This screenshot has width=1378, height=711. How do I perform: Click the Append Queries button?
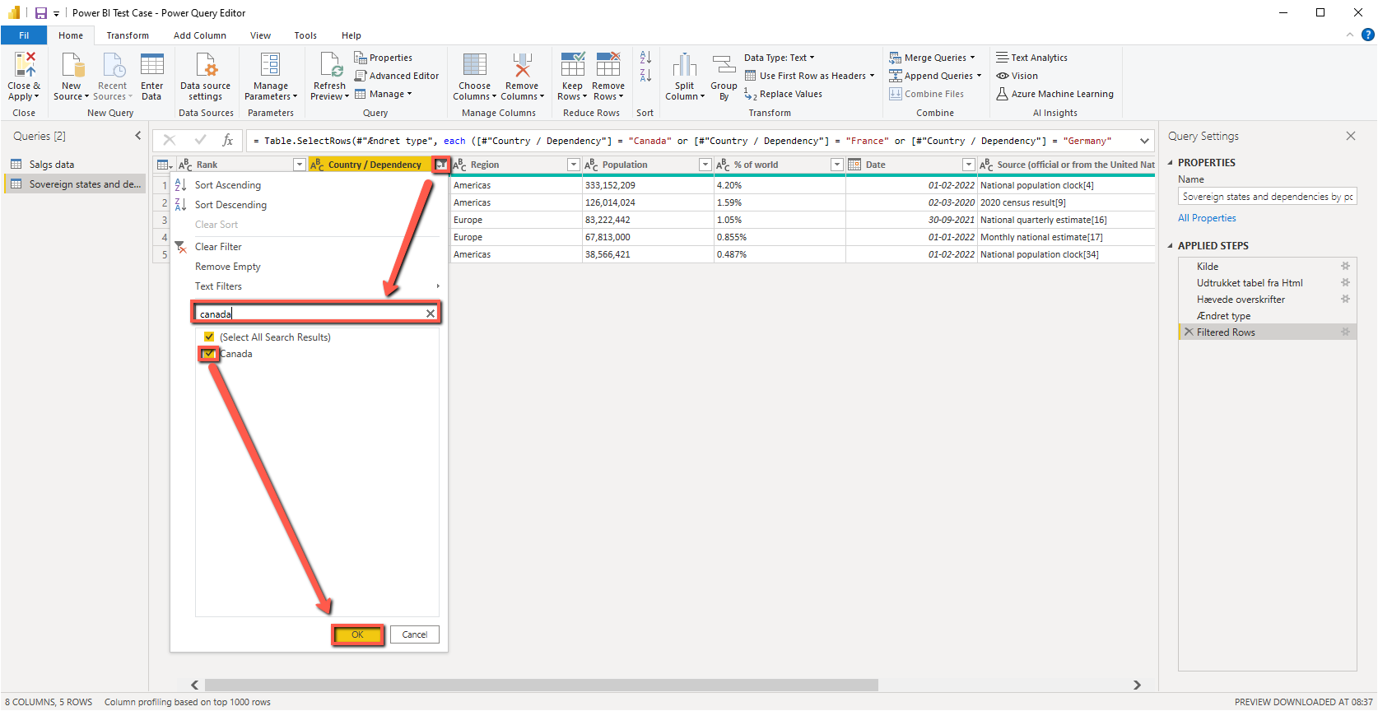click(x=936, y=76)
